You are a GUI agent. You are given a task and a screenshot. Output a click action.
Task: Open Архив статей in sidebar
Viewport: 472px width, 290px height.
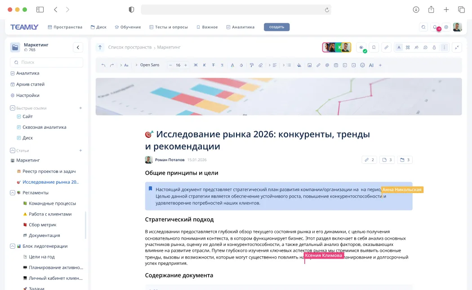click(x=27, y=84)
